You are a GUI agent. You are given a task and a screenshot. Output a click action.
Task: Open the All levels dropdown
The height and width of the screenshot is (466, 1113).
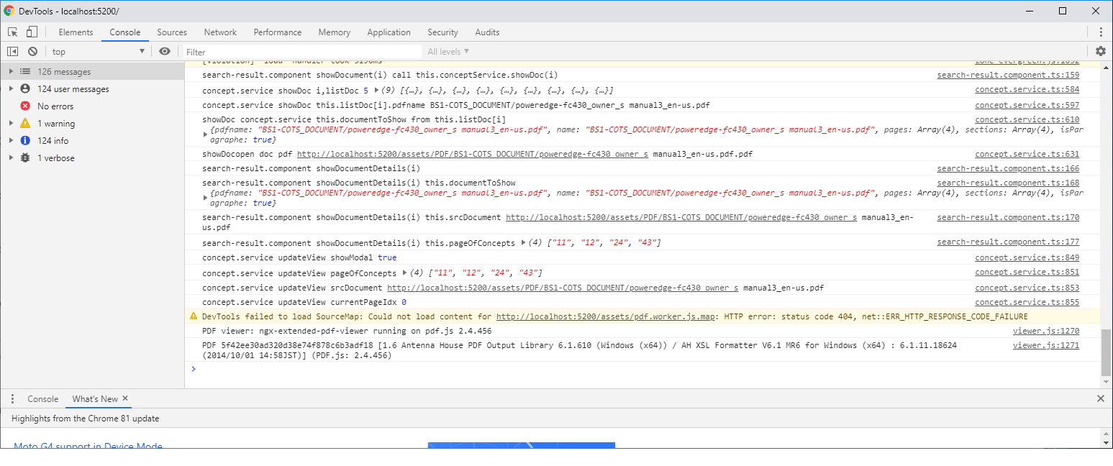[x=448, y=52]
